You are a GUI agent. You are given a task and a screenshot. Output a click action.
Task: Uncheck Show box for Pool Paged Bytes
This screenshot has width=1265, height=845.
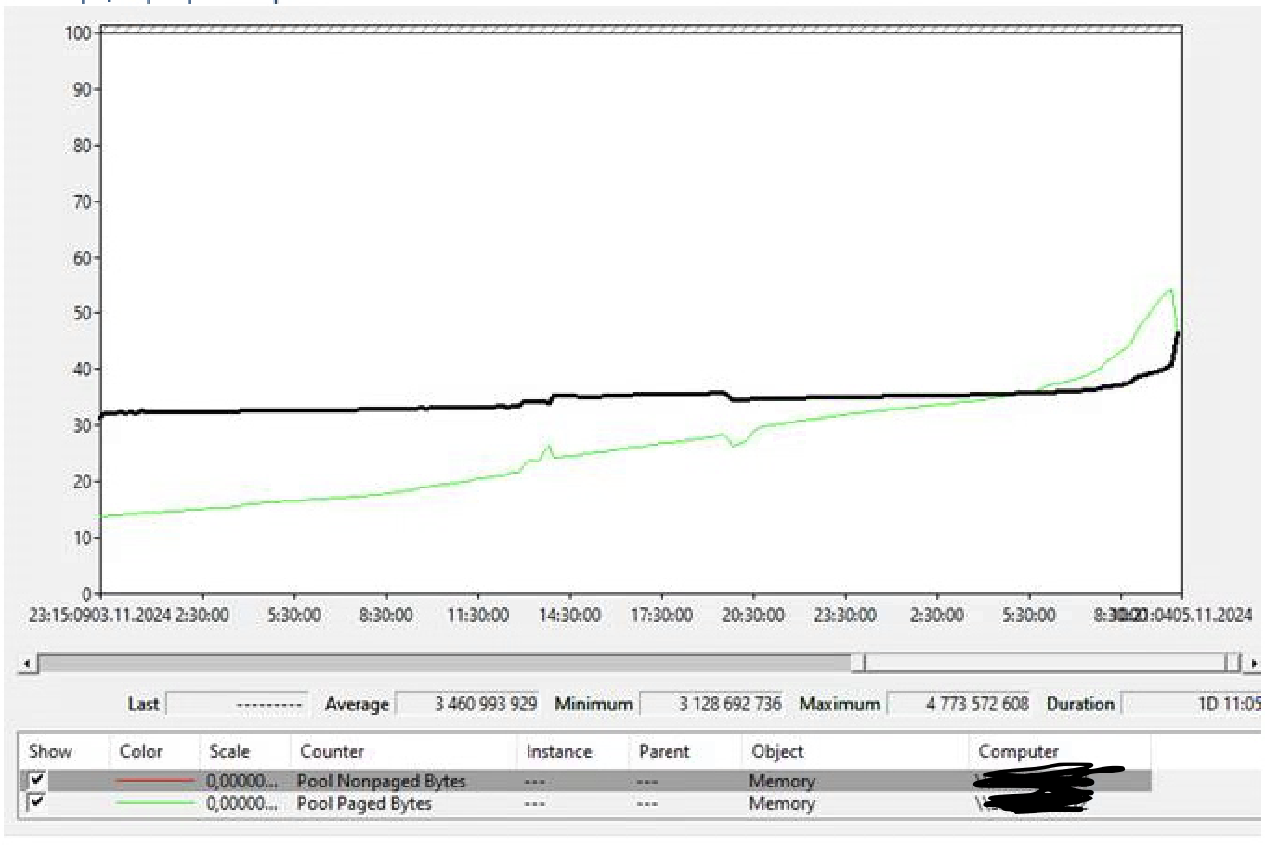[x=37, y=802]
